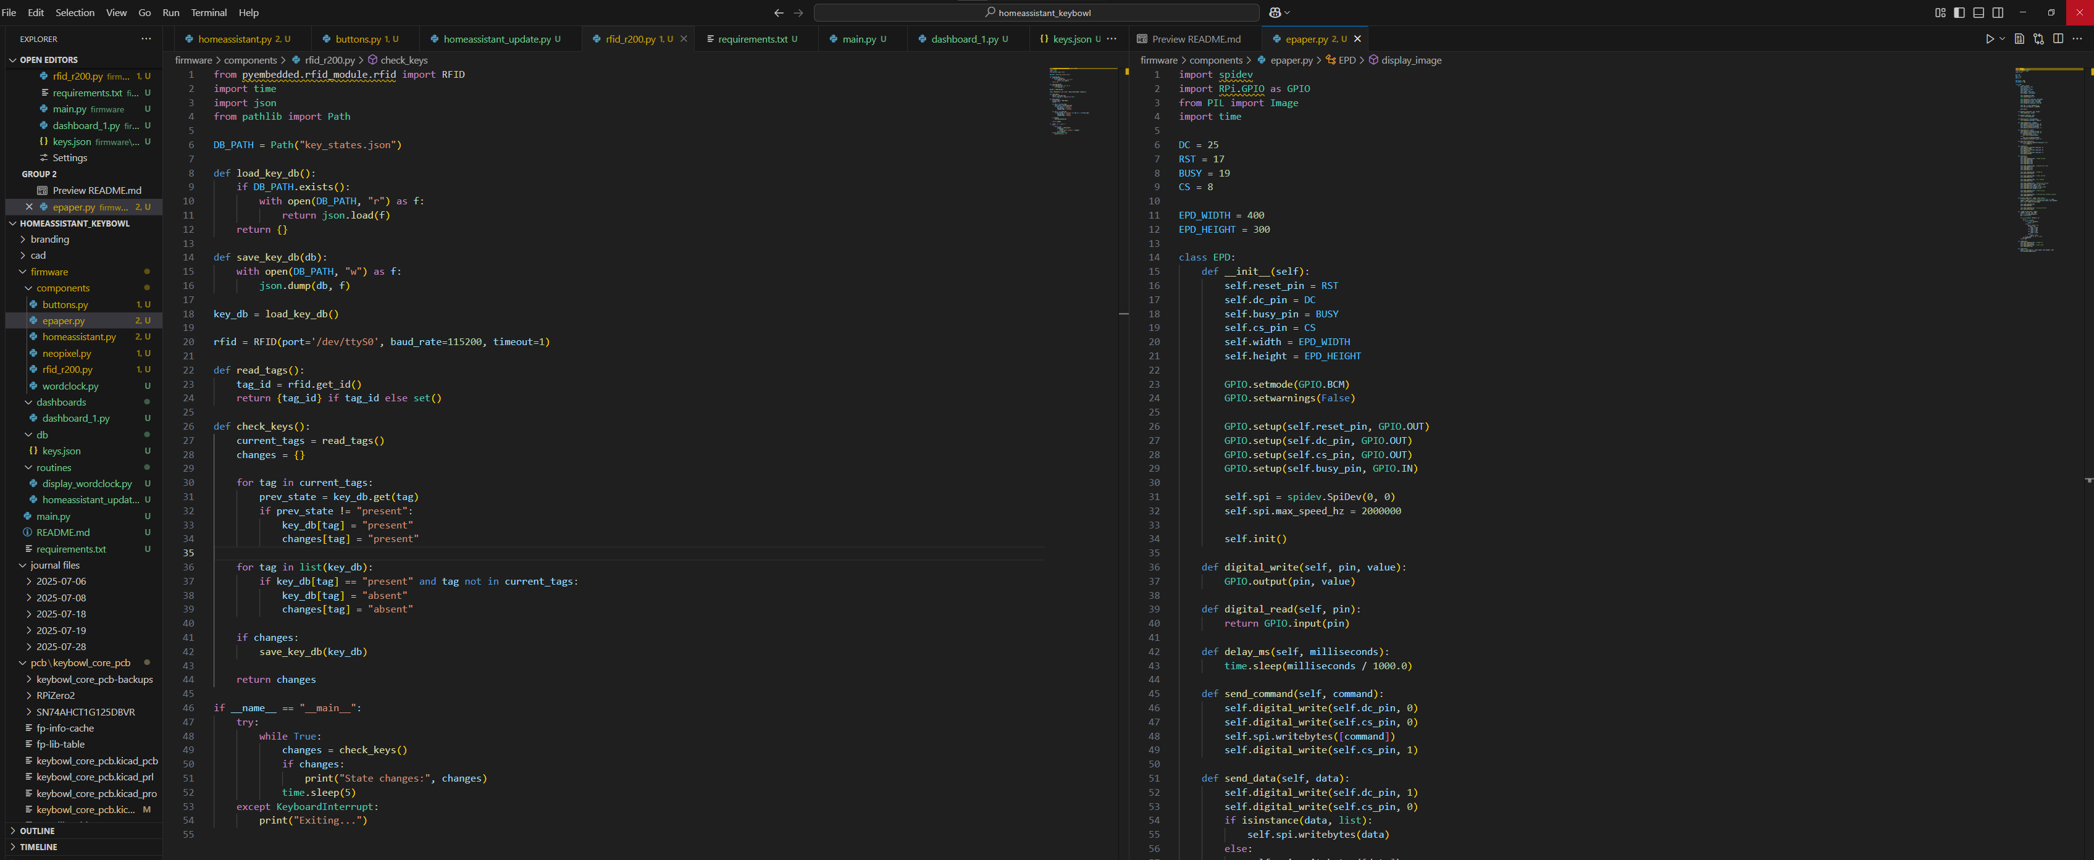Open the Terminal menu
The image size is (2094, 860).
(x=209, y=13)
